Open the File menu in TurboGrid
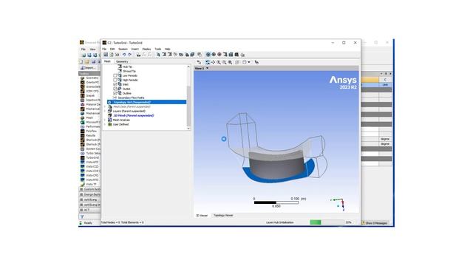Viewport: 473px width, 266px height. (x=104, y=49)
